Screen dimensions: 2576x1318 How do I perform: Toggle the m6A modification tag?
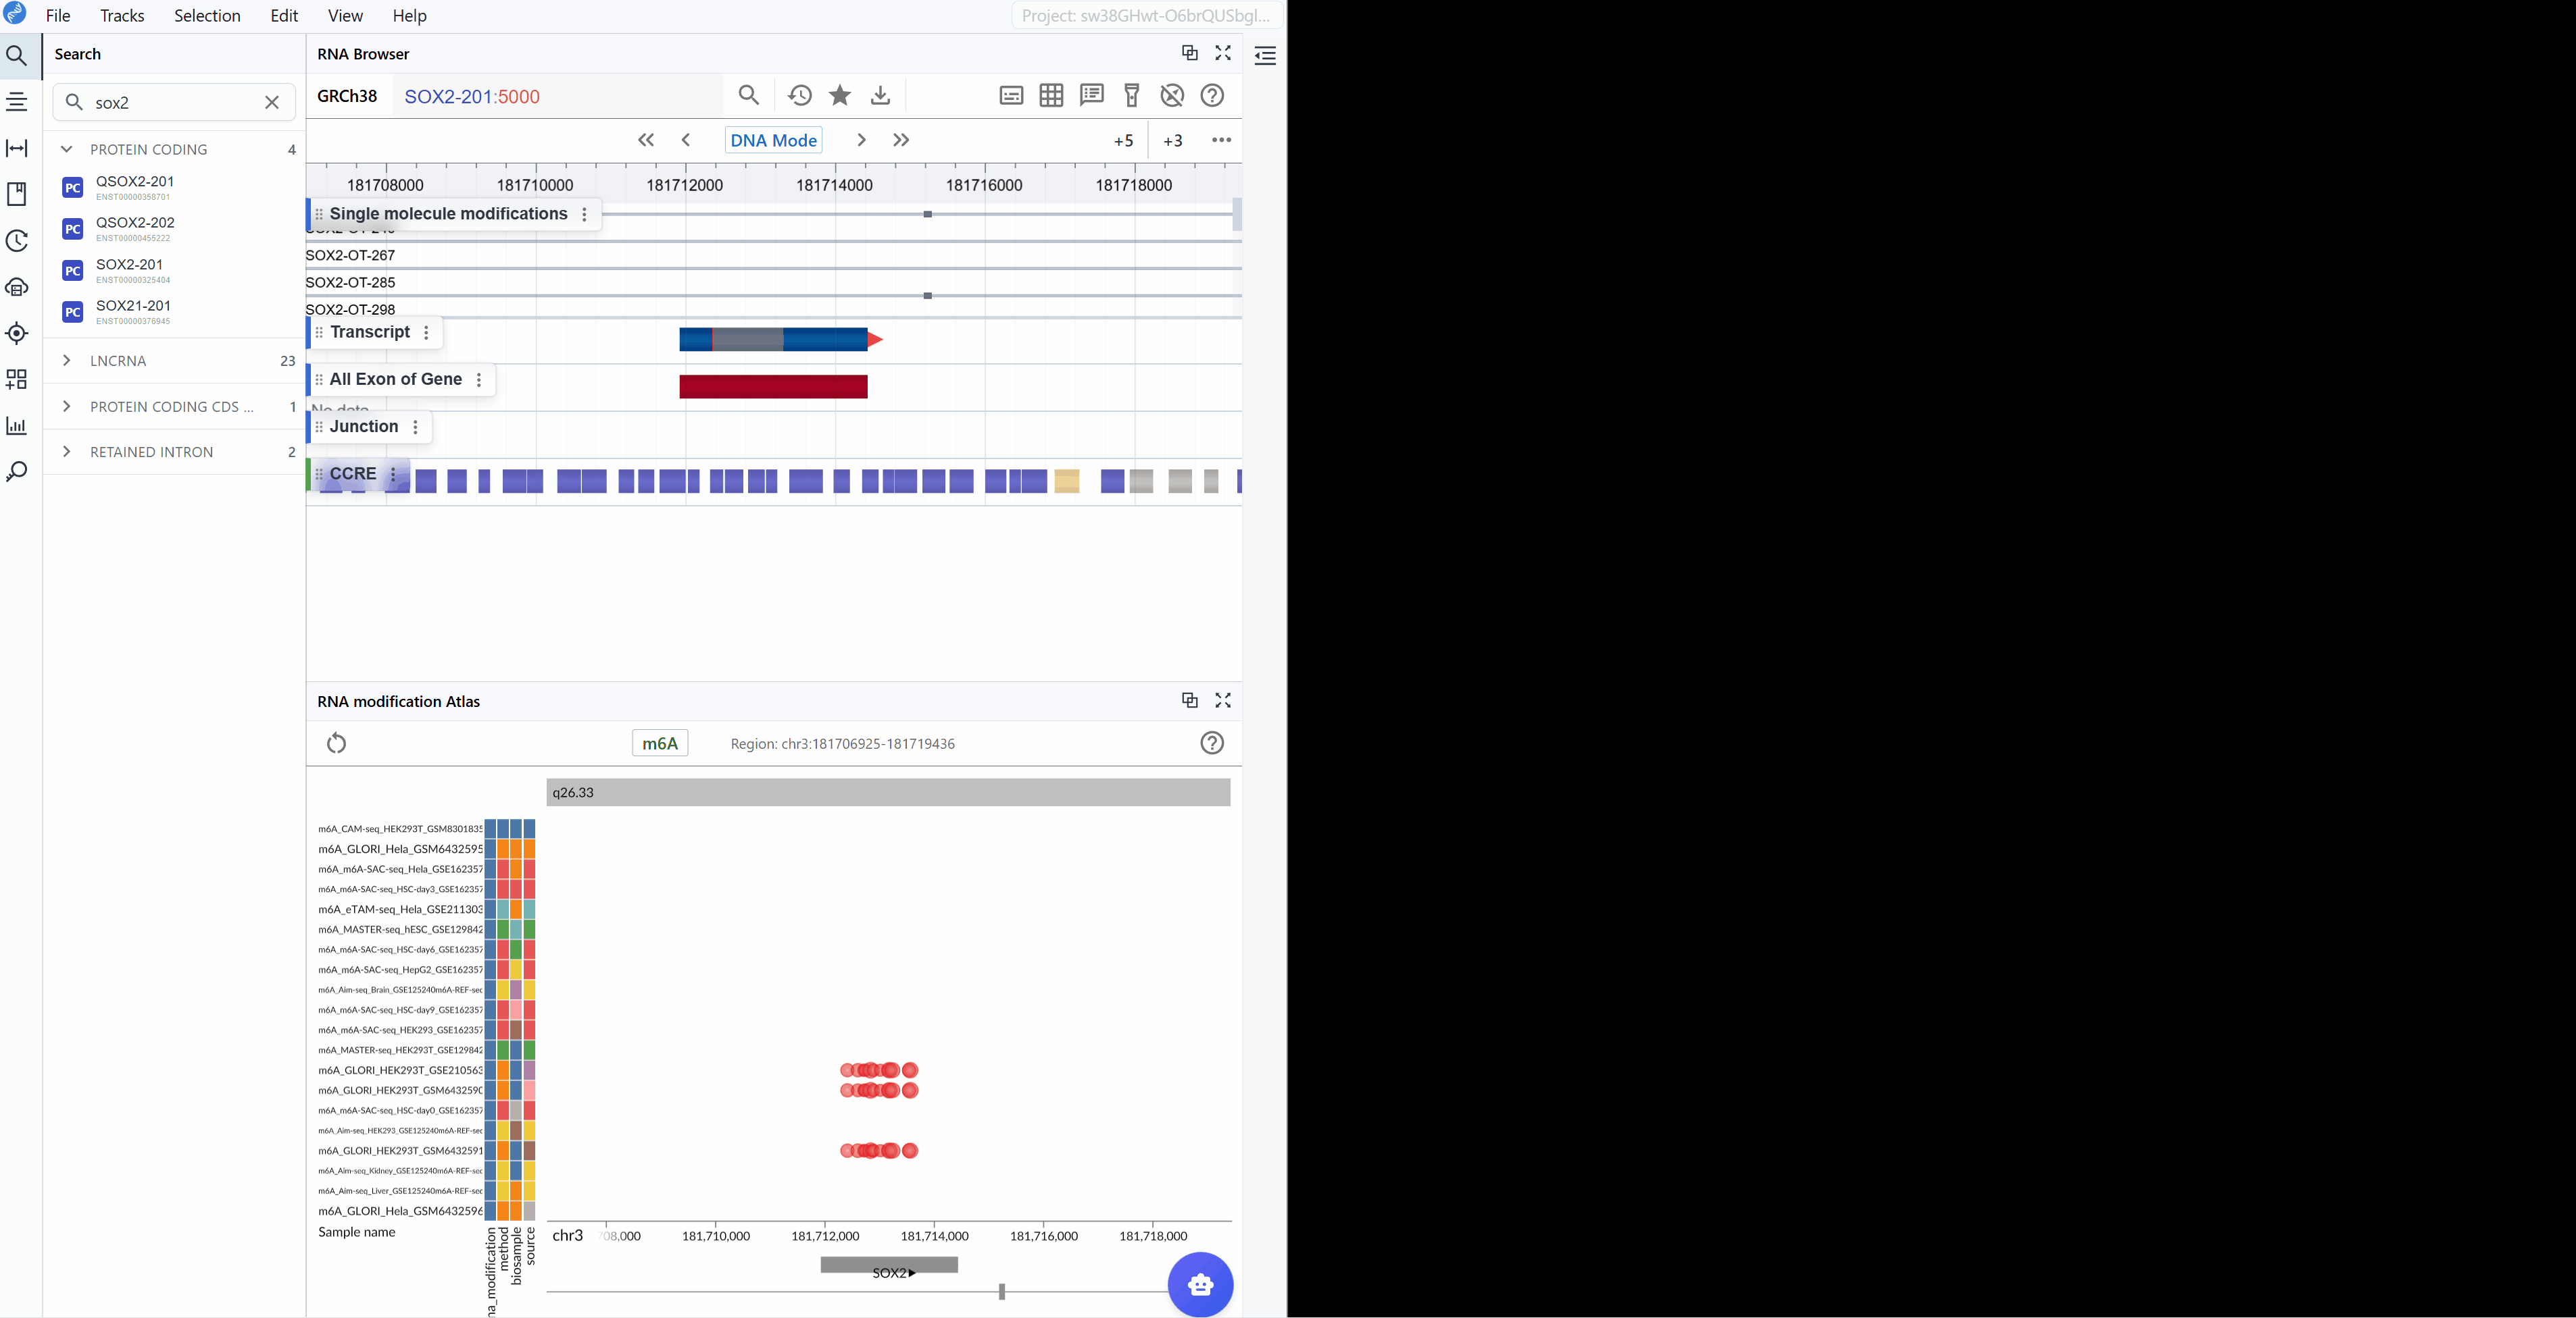660,743
